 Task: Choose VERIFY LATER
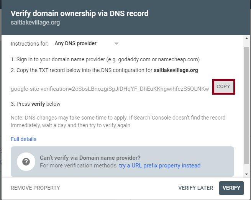tap(195, 188)
